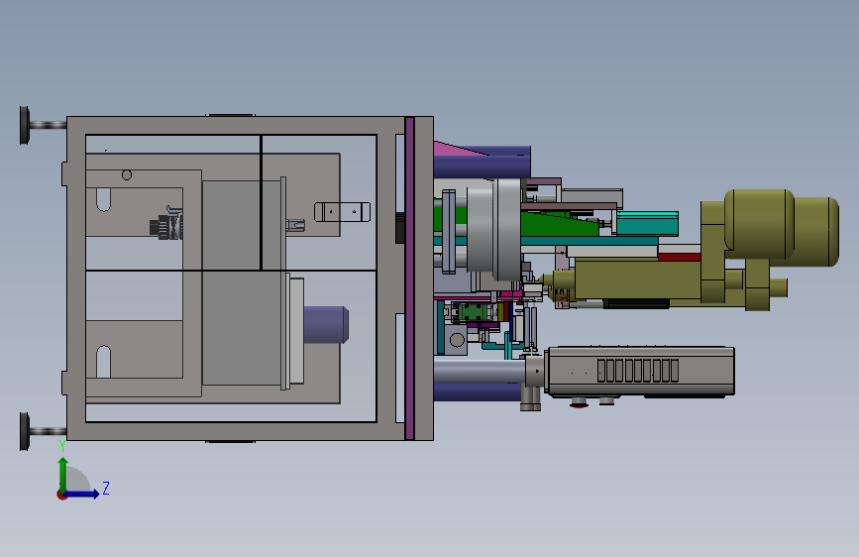The width and height of the screenshot is (859, 557).
Task: Select the teal block beside the green plate
Action: [648, 223]
